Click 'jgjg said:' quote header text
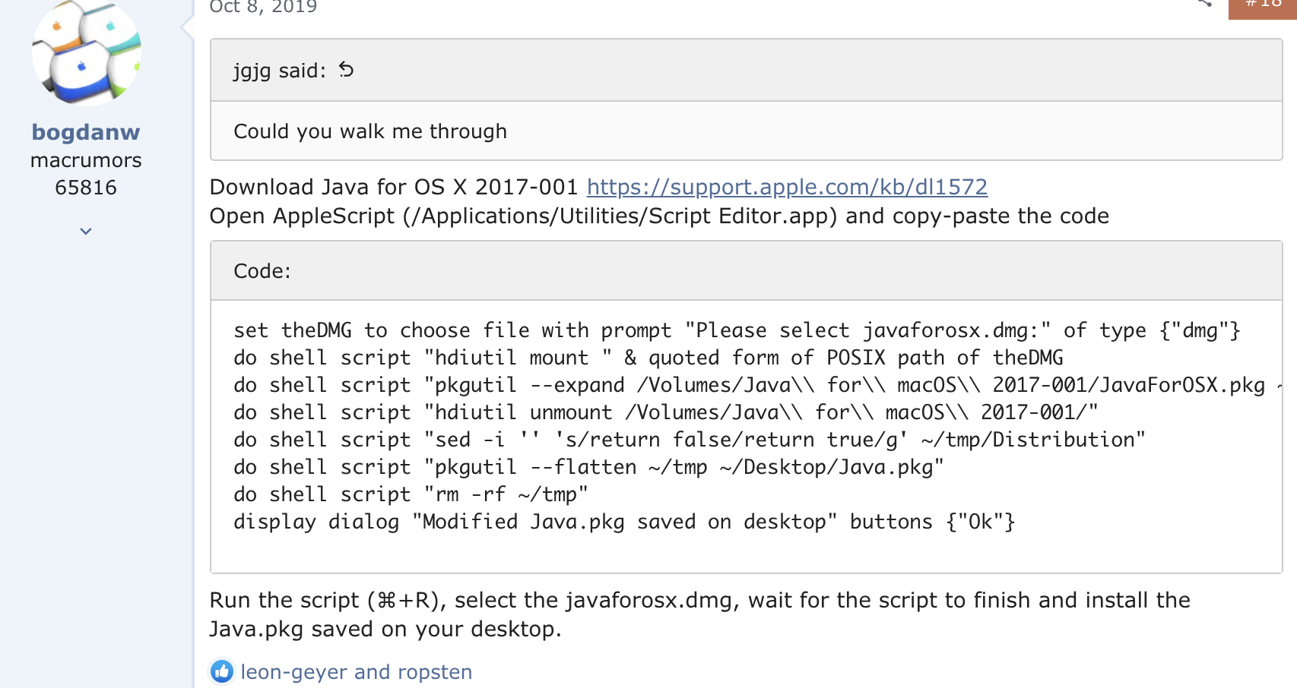The height and width of the screenshot is (688, 1297). (x=279, y=71)
